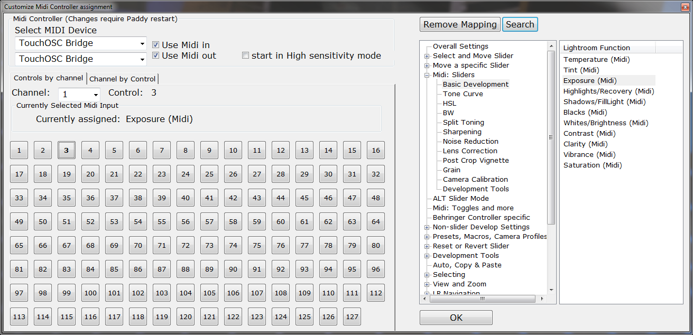
Task: Enable start in High sensitivity mode
Action: [x=245, y=55]
